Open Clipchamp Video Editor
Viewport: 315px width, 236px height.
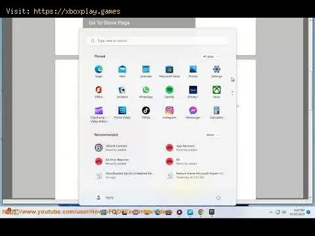pos(98,115)
